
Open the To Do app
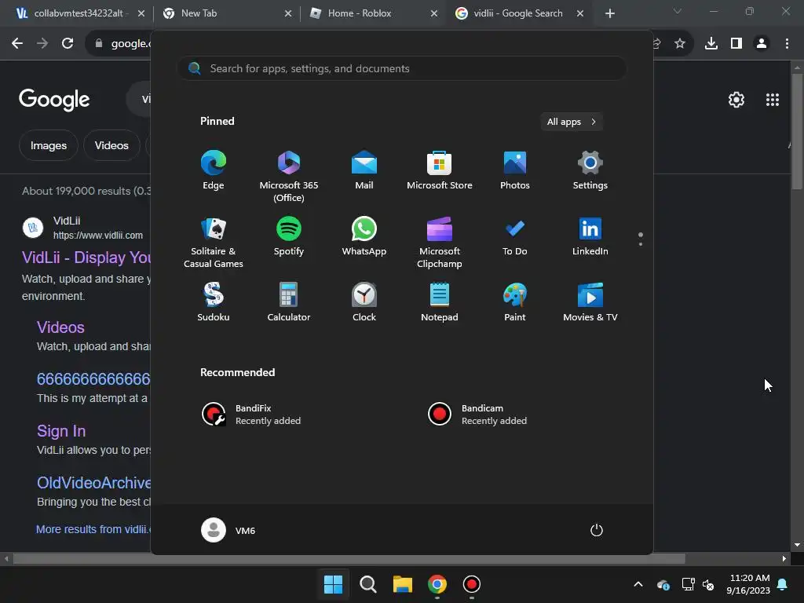515,236
